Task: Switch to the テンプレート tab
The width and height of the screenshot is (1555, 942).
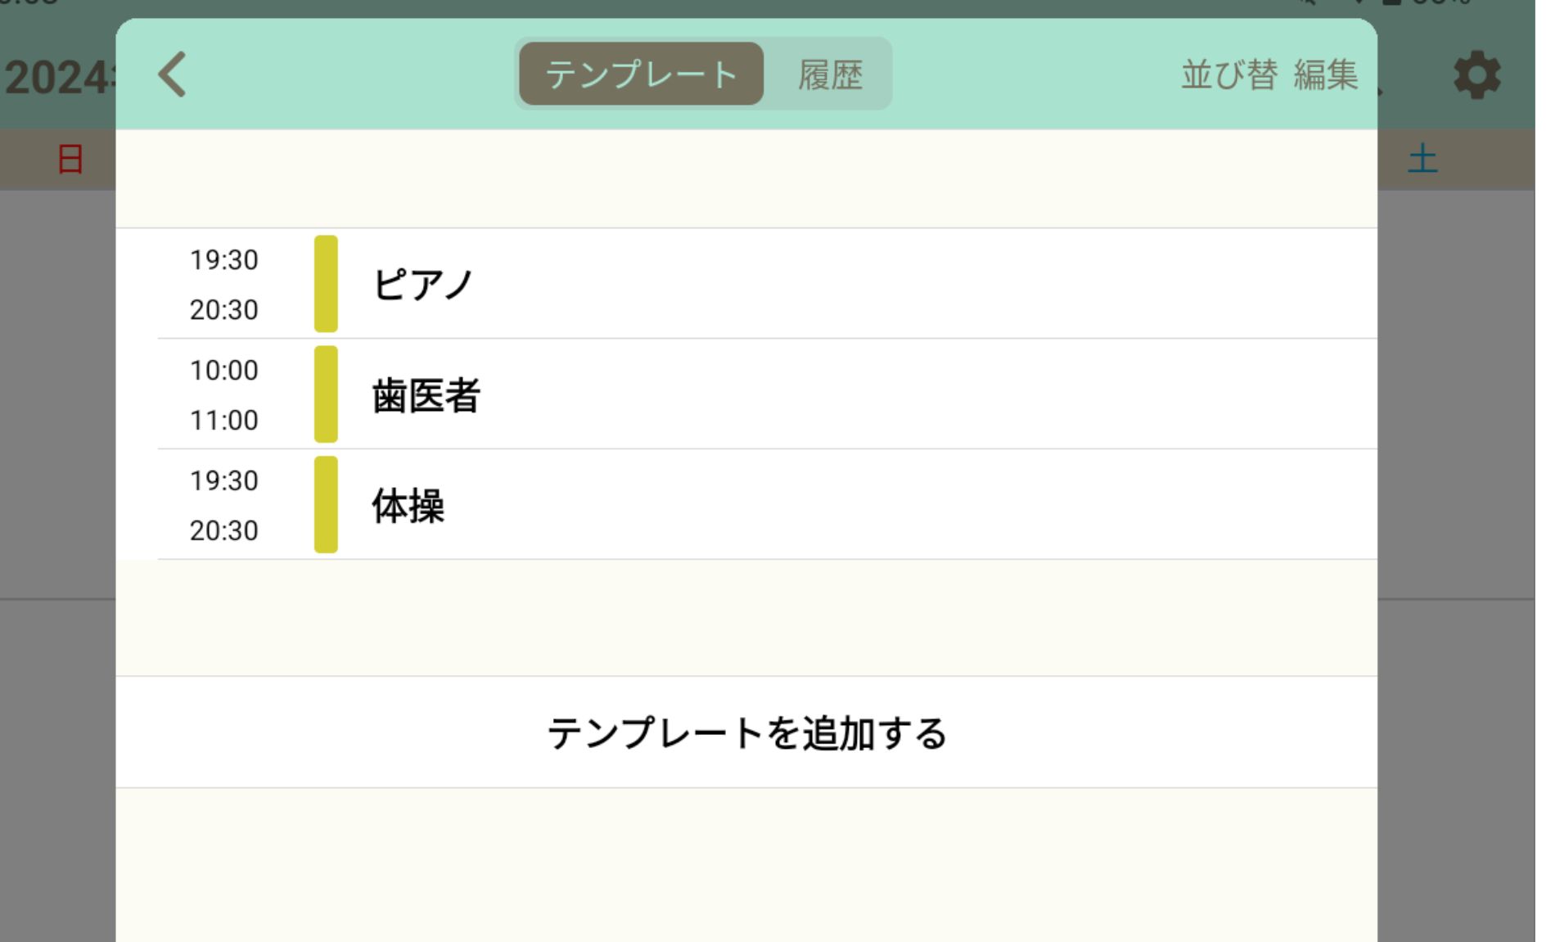Action: tap(641, 74)
